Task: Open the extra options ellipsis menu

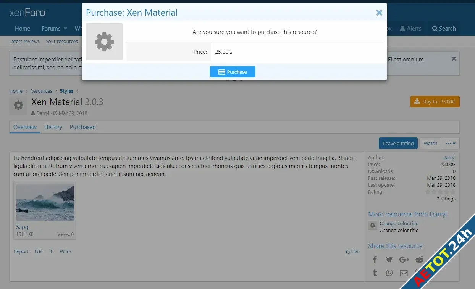Action: coord(451,143)
